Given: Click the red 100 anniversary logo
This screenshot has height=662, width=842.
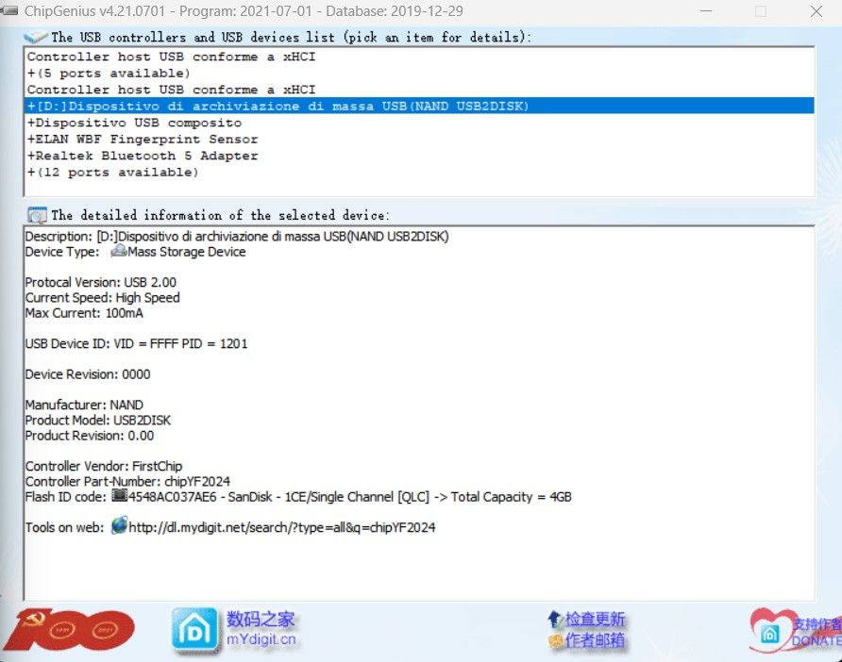Looking at the screenshot, I should [69, 629].
